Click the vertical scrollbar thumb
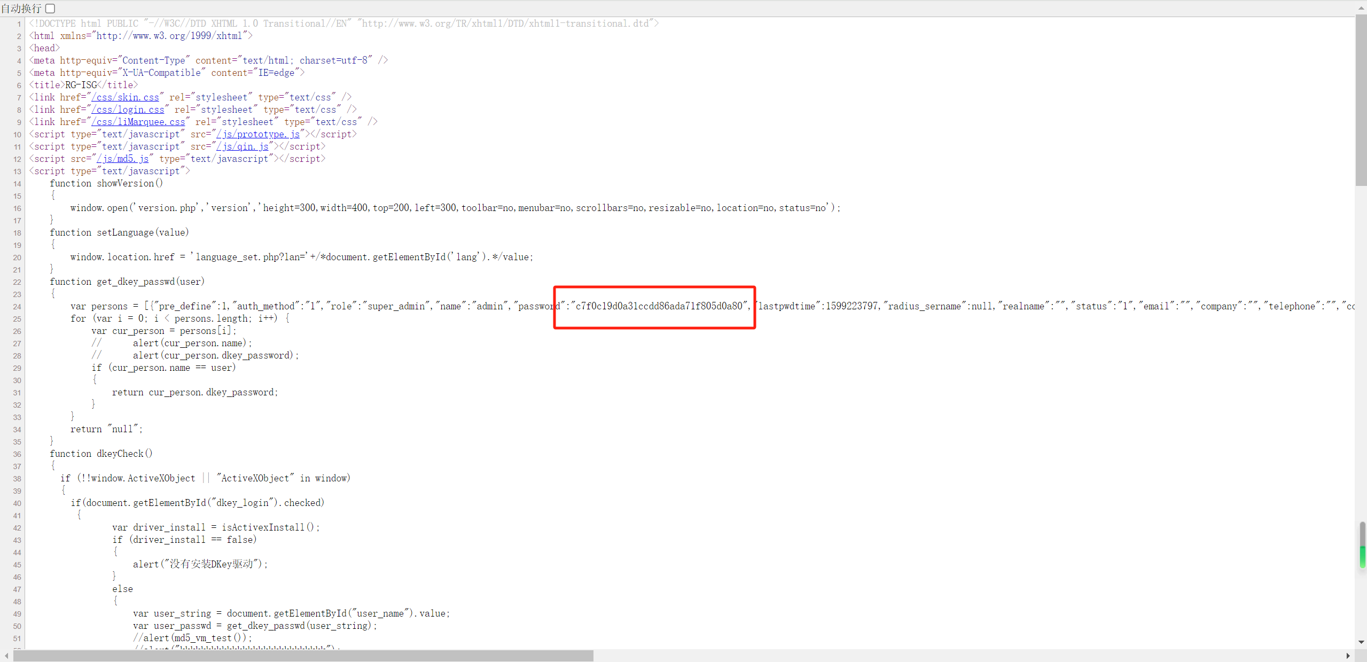 (1361, 100)
